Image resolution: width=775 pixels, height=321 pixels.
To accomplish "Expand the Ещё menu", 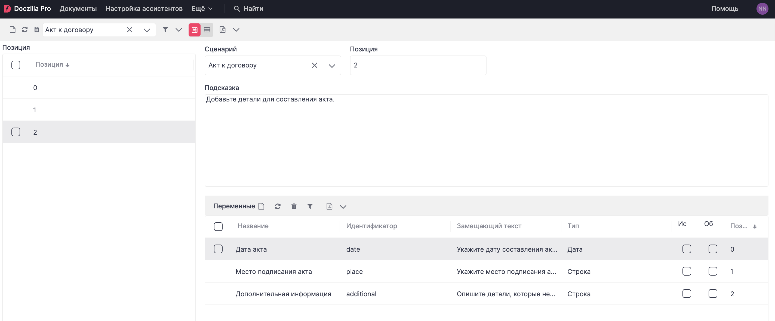I will tap(202, 9).
